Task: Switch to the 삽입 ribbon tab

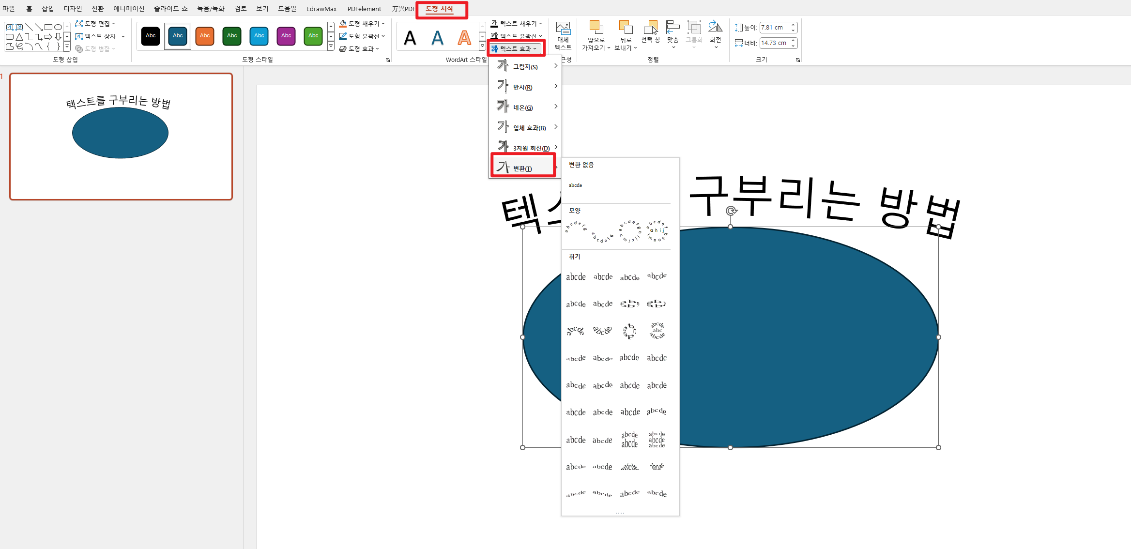Action: (47, 8)
